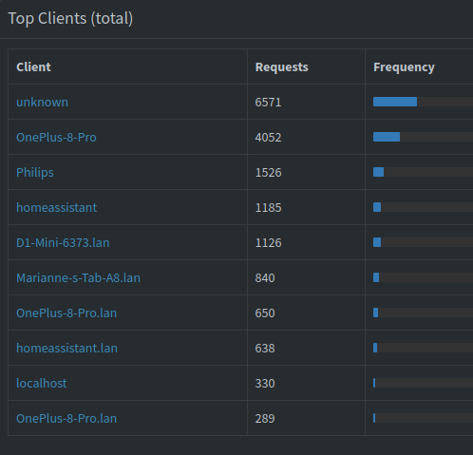Image resolution: width=473 pixels, height=455 pixels.
Task: Open the homeassistant client with 1185 requests
Action: (57, 207)
